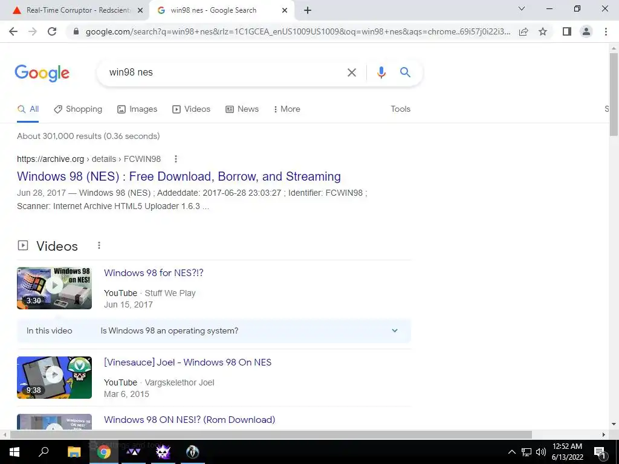Open the search Tools options

[400, 109]
